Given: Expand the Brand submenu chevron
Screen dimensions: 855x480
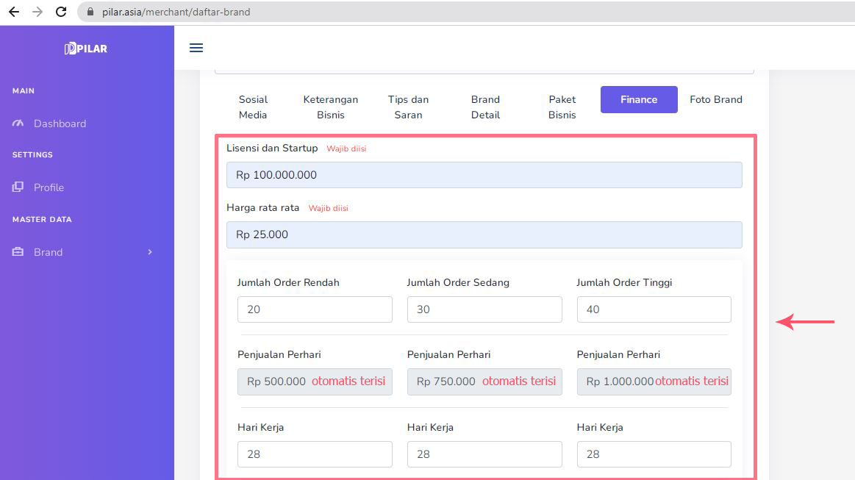Looking at the screenshot, I should point(150,252).
